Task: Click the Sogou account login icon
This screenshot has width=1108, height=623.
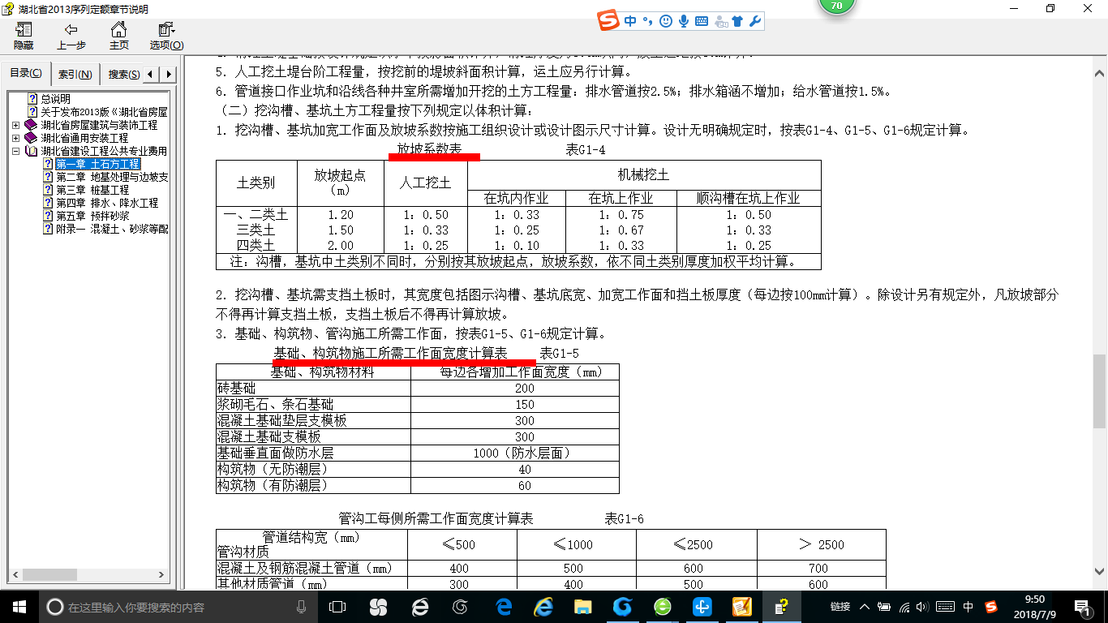Action: click(x=720, y=22)
